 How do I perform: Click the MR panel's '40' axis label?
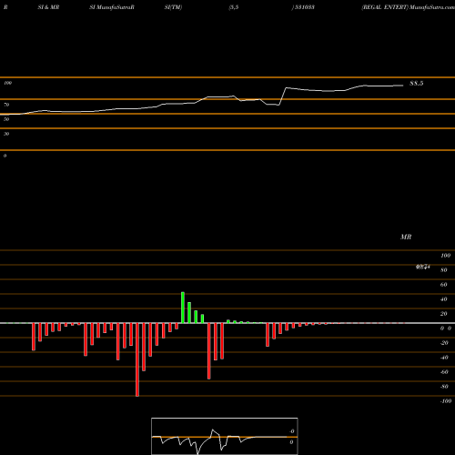tap(444, 299)
